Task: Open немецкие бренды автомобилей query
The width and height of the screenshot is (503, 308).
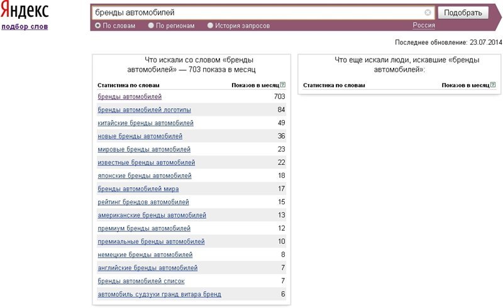Action: 145,255
